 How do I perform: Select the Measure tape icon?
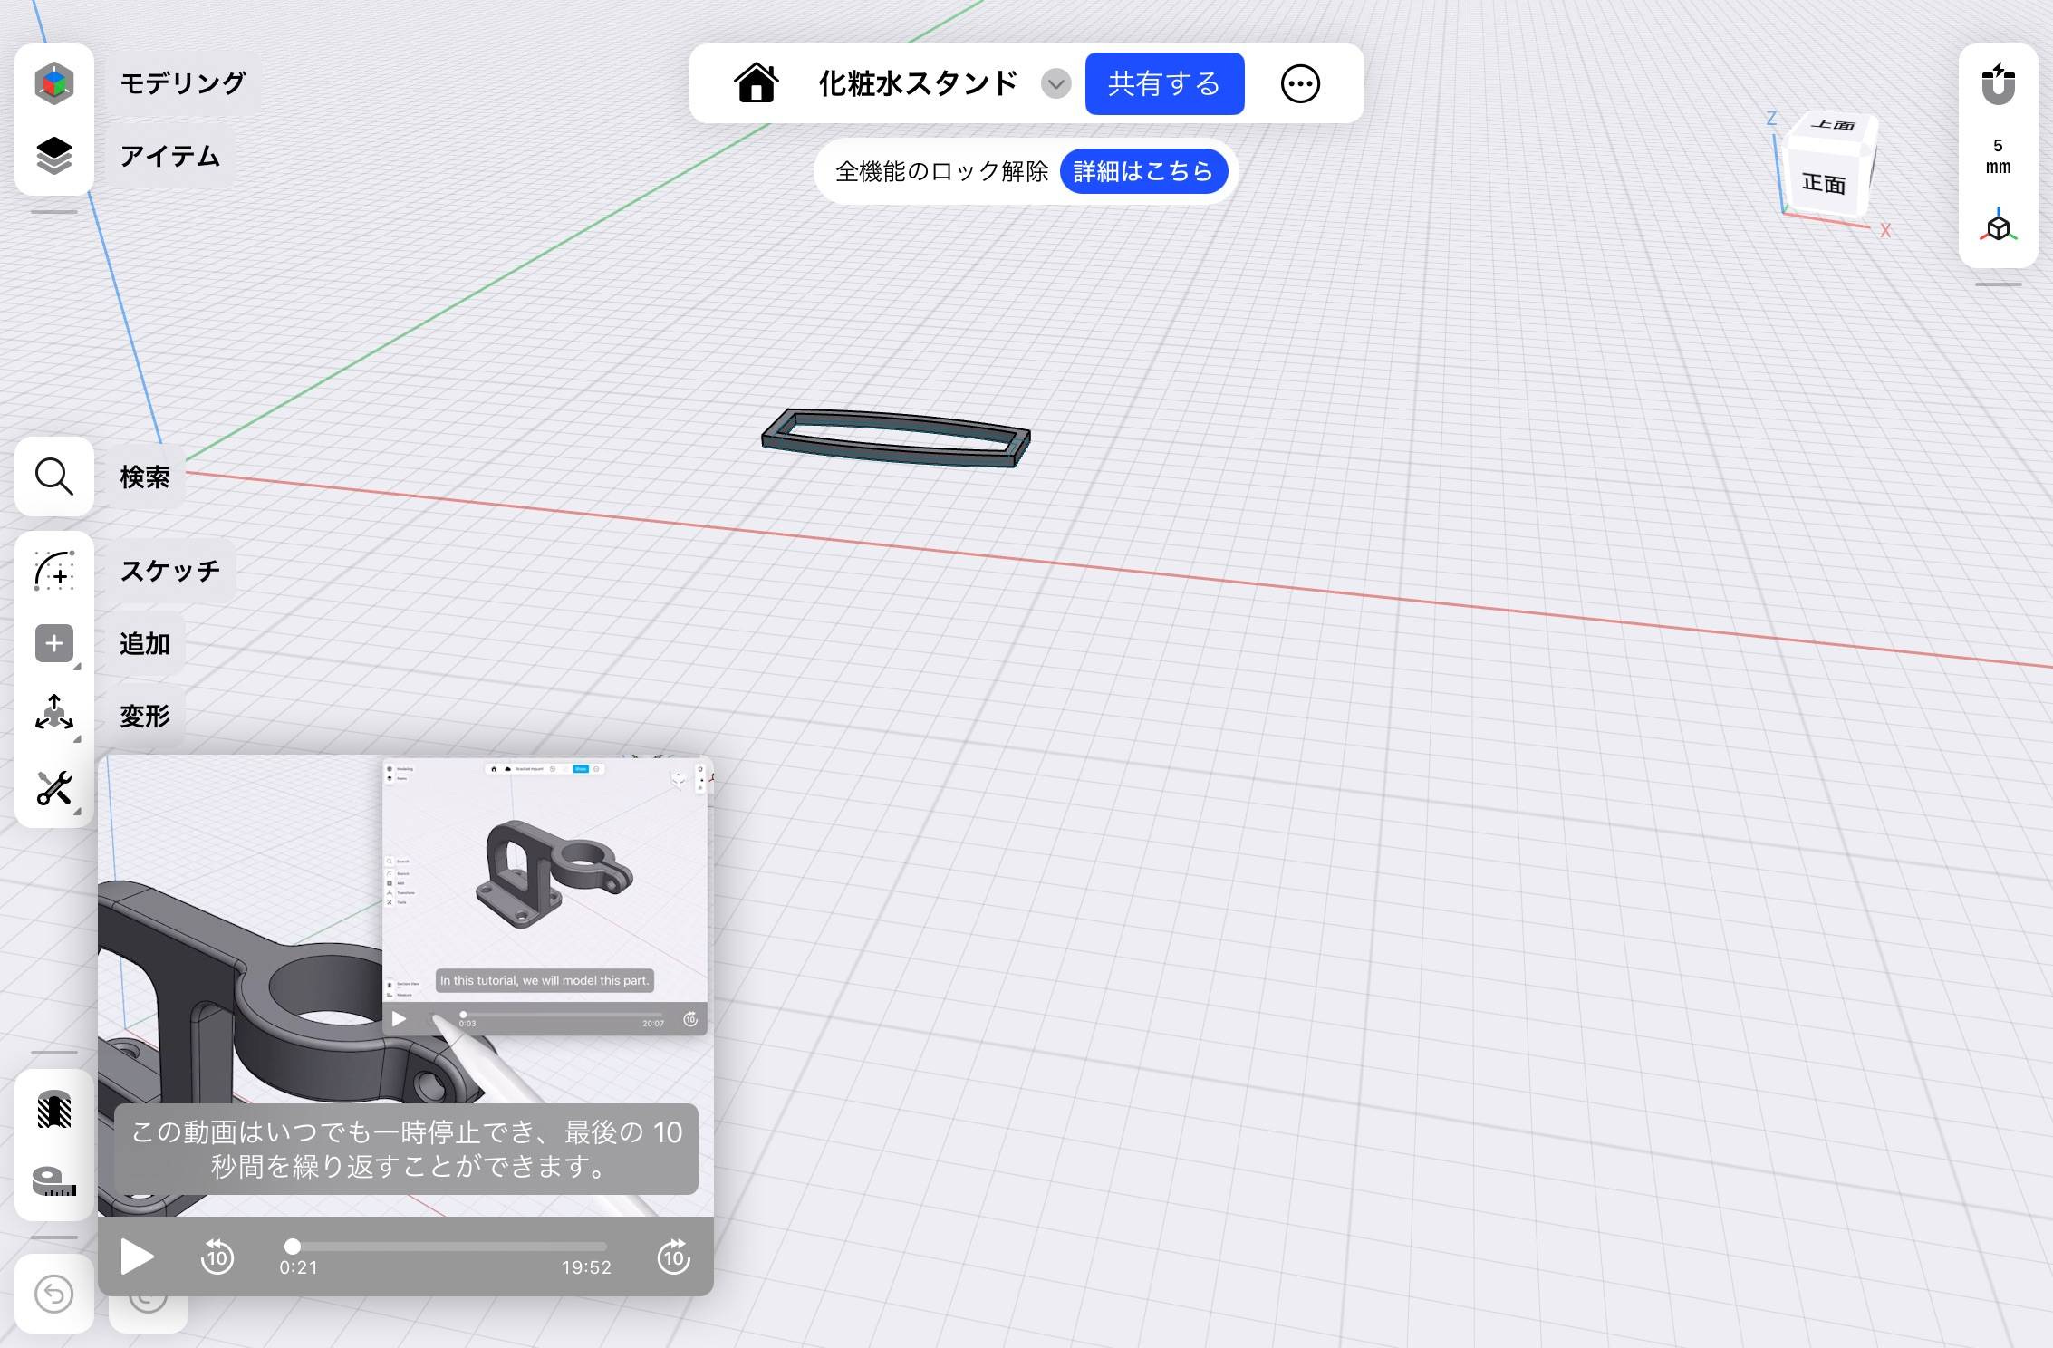click(x=53, y=1181)
